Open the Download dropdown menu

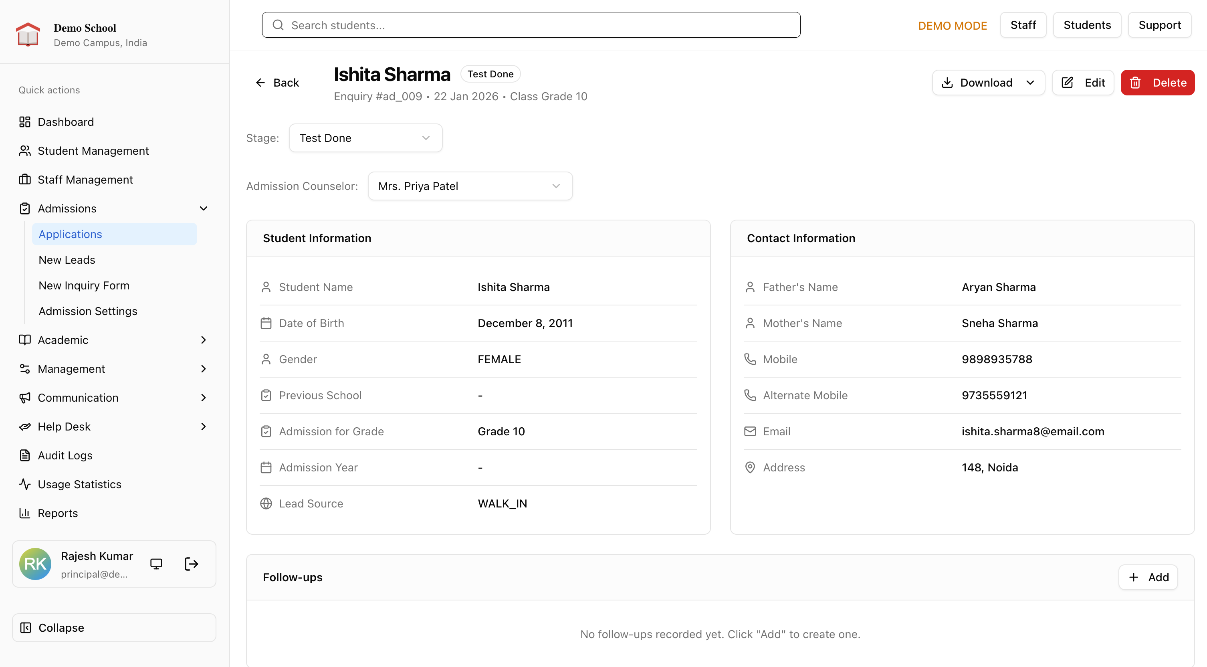pos(988,83)
